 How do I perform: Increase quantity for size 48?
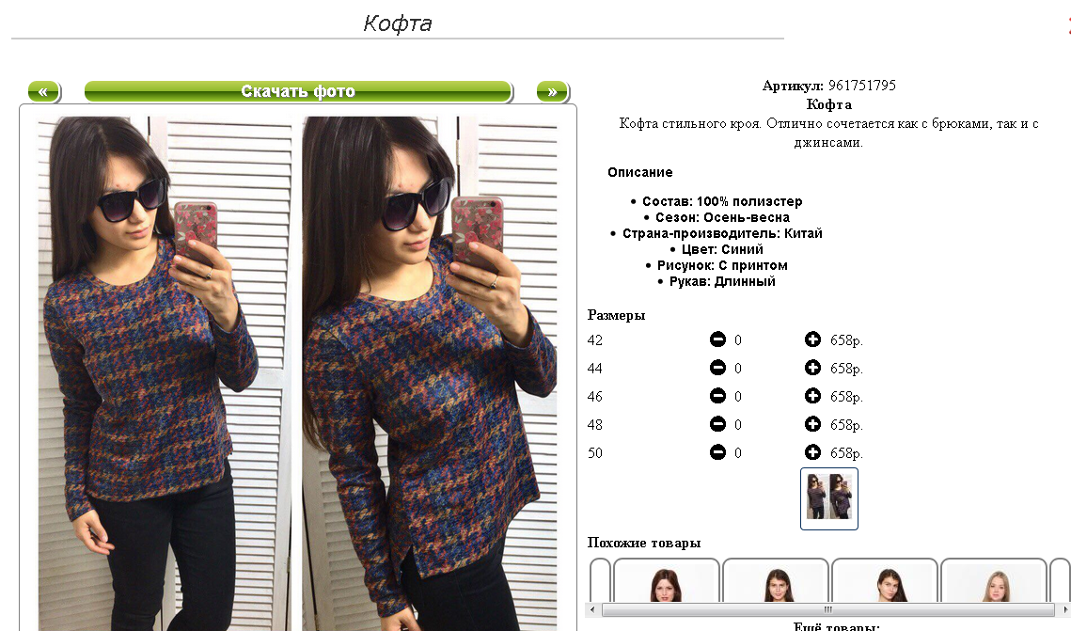pos(812,424)
